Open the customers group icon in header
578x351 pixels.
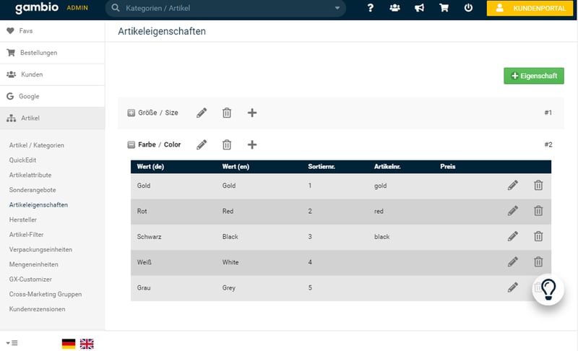click(394, 9)
